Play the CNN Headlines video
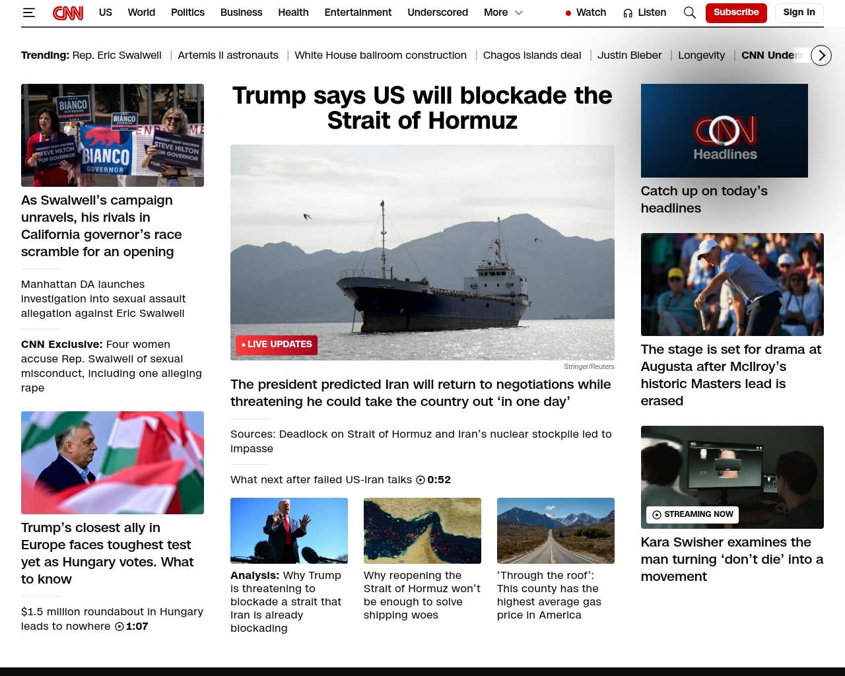The width and height of the screenshot is (845, 676). [724, 131]
